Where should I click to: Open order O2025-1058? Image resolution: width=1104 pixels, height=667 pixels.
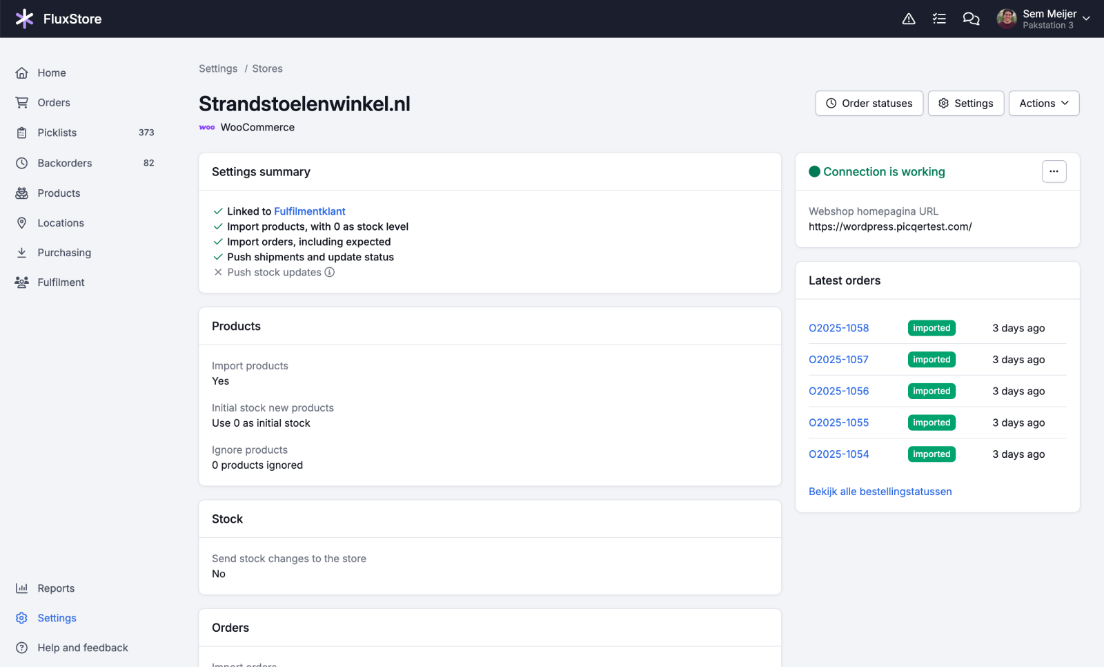(x=838, y=328)
